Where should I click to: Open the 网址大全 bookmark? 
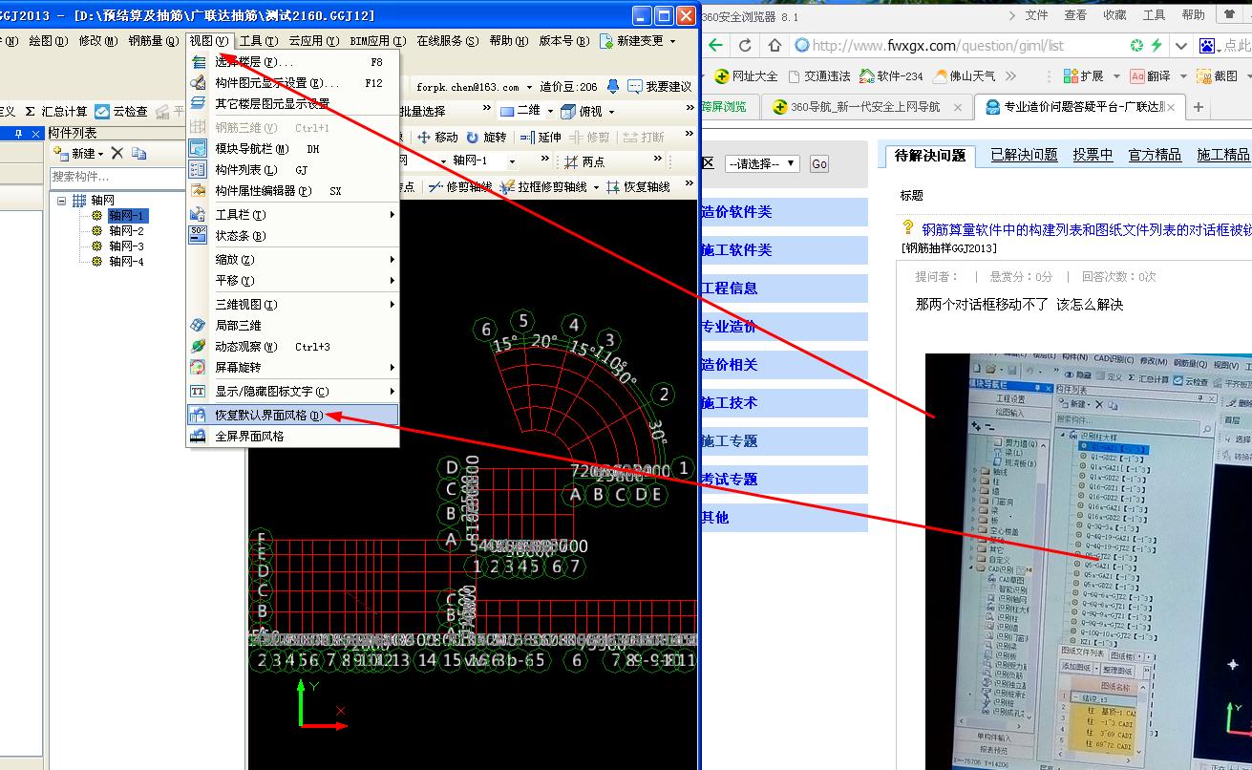(x=748, y=76)
